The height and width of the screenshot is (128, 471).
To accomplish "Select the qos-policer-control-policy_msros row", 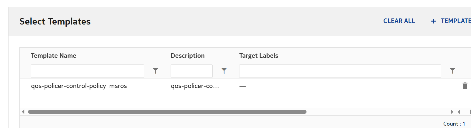I will (79, 86).
